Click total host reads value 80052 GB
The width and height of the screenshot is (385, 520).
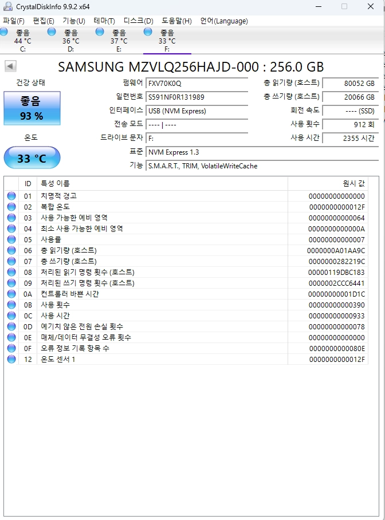351,83
